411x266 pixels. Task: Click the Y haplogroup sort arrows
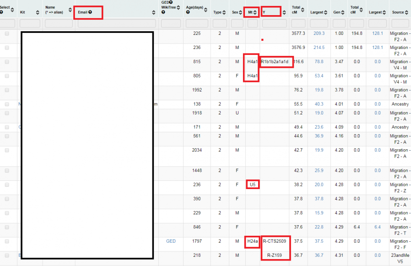pyautogui.click(x=284, y=12)
